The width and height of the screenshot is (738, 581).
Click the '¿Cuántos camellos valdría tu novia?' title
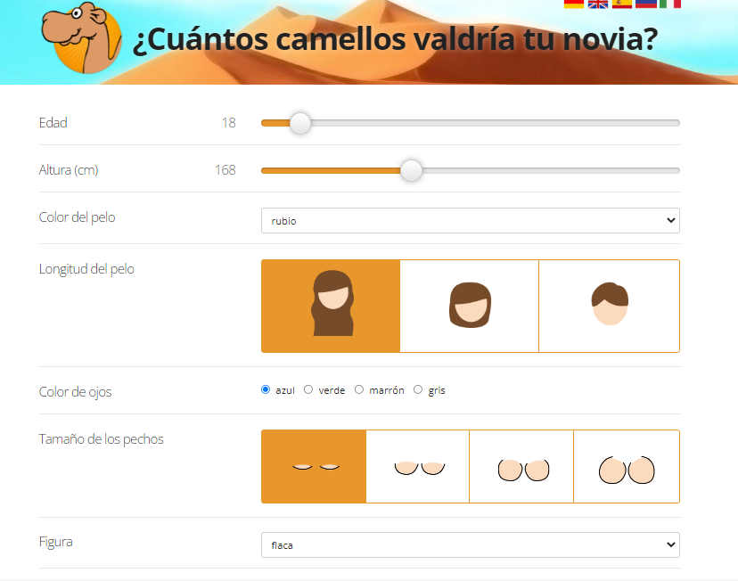tap(395, 41)
